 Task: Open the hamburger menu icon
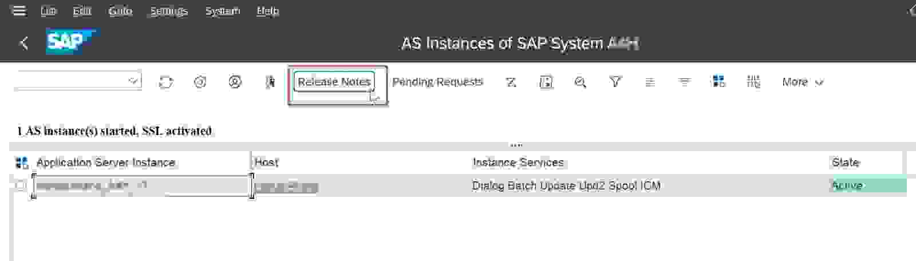coord(19,11)
